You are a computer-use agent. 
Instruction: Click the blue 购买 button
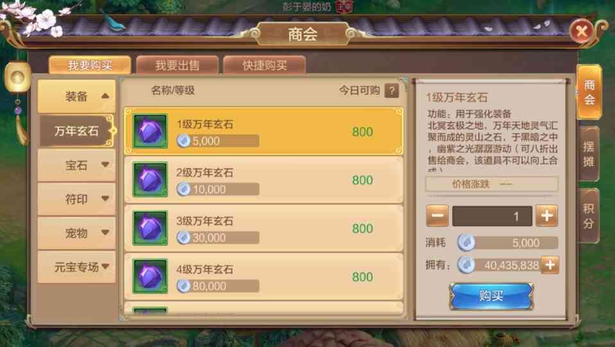(491, 296)
